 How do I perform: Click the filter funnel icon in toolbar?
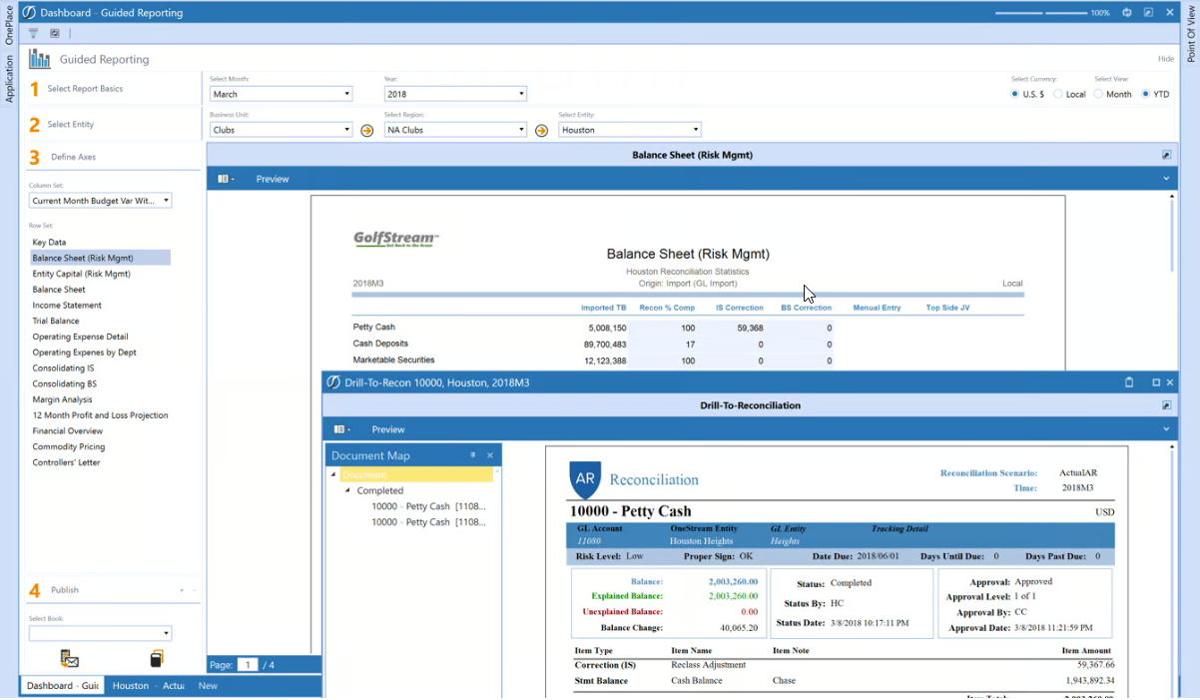(x=33, y=33)
